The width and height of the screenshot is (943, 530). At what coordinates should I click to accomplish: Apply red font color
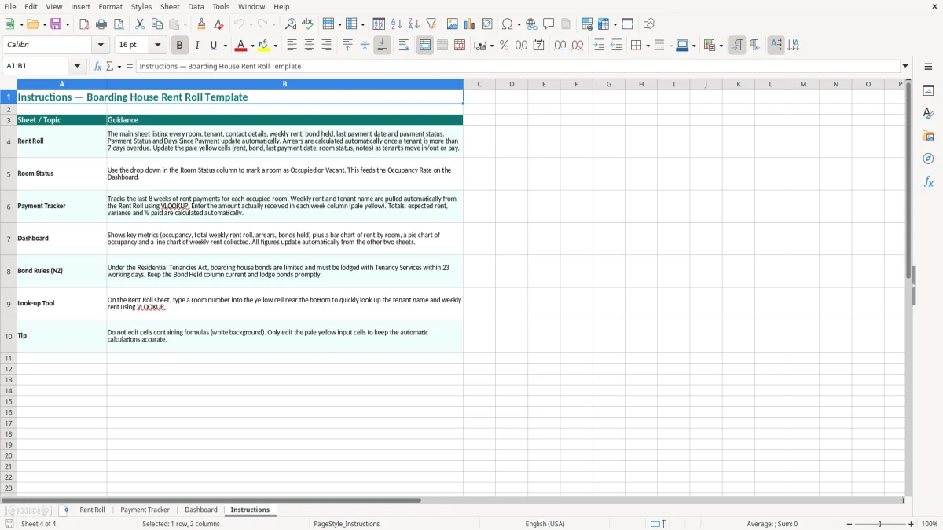241,46
